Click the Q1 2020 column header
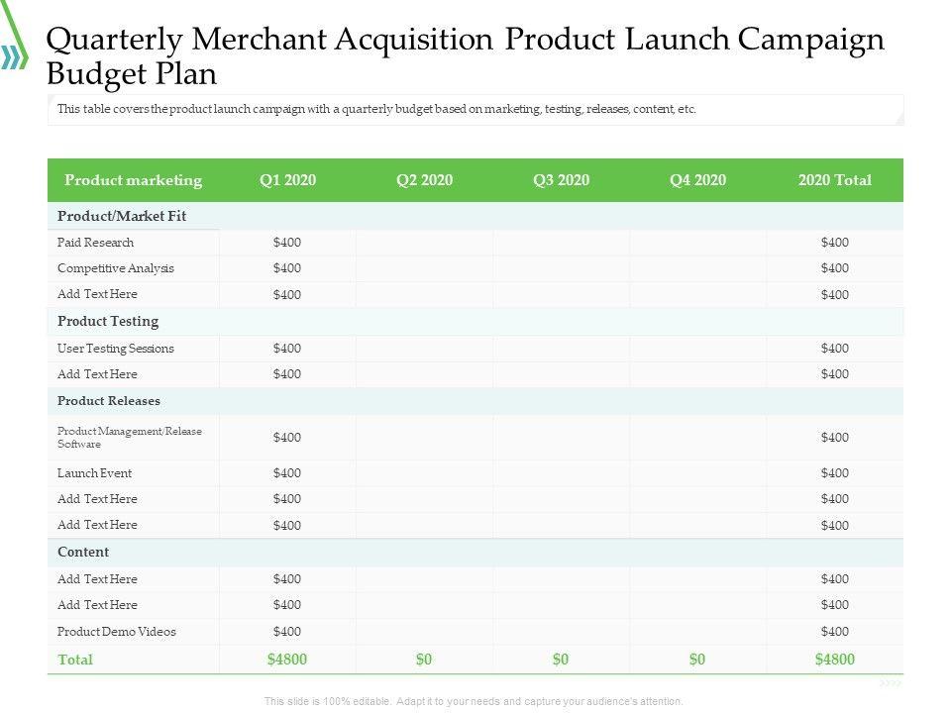Viewport: 951px width, 713px height. pos(287,180)
